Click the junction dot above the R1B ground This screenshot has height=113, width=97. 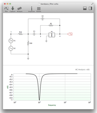click(28, 54)
